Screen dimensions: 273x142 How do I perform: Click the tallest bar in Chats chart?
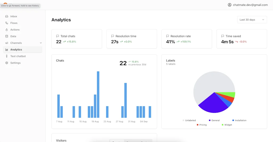(98, 94)
